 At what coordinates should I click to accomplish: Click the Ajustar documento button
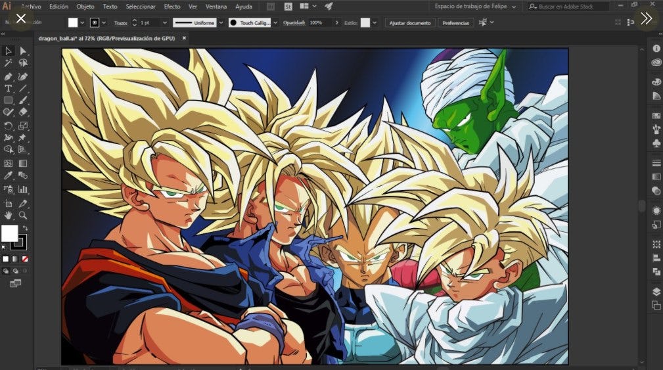(x=410, y=23)
